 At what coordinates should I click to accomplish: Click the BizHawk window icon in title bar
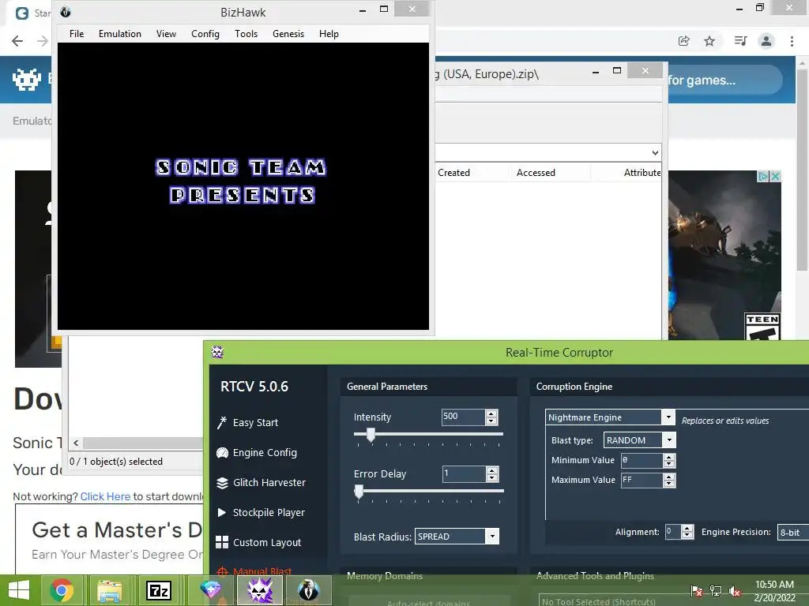66,12
